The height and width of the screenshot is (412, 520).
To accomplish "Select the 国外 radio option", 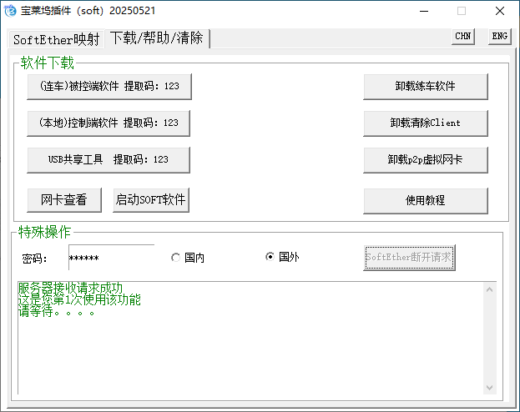I will tap(270, 257).
